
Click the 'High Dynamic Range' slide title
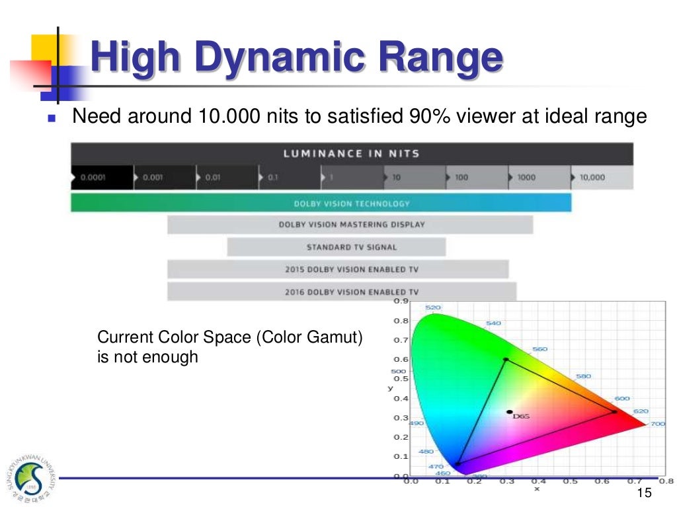[297, 57]
